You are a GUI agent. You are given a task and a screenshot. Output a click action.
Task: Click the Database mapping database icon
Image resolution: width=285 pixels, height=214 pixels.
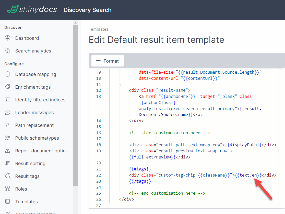point(8,74)
